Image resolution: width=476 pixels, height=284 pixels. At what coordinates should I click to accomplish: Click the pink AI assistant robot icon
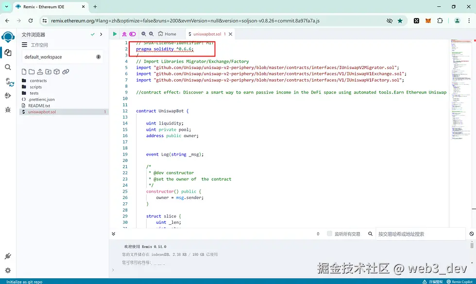124,34
